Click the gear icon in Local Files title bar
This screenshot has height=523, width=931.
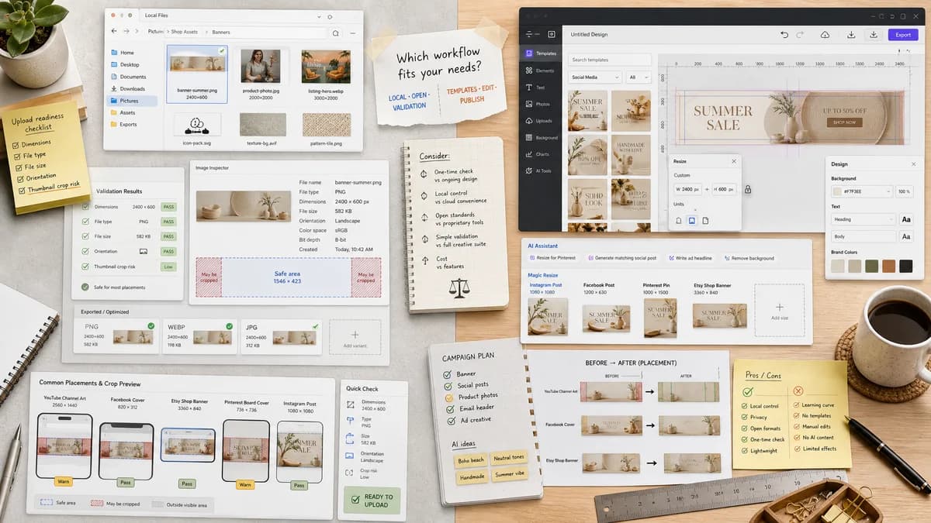tap(330, 17)
